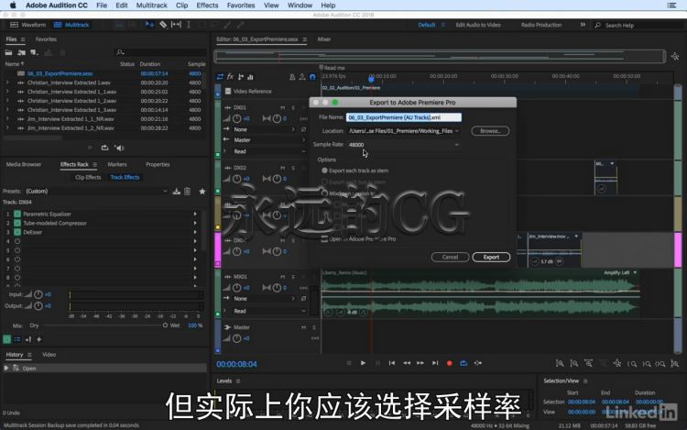Click the Fast Forward button
The width and height of the screenshot is (687, 430).
point(420,363)
